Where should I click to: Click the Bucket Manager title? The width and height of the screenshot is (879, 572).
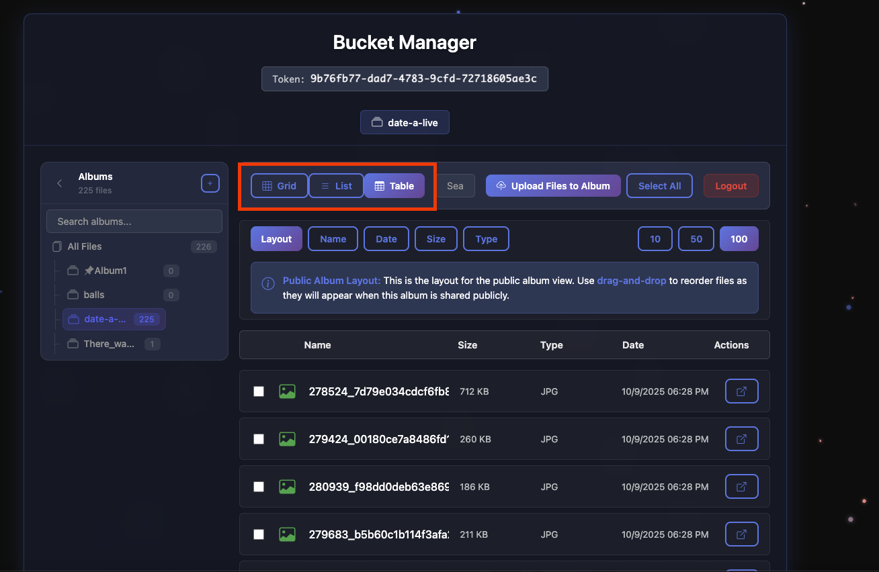[405, 42]
